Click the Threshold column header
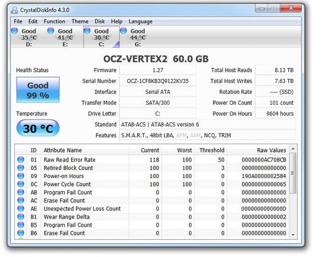 (211, 150)
